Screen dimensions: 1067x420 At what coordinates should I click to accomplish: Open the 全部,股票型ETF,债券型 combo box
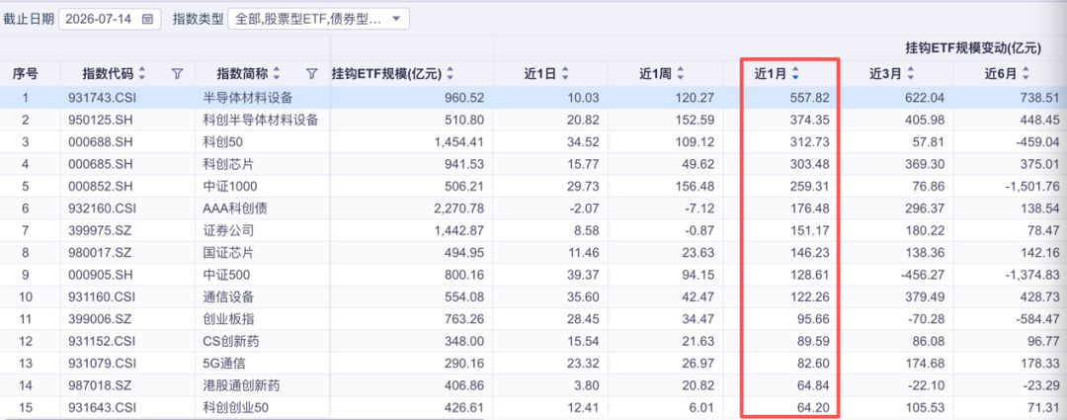(318, 19)
